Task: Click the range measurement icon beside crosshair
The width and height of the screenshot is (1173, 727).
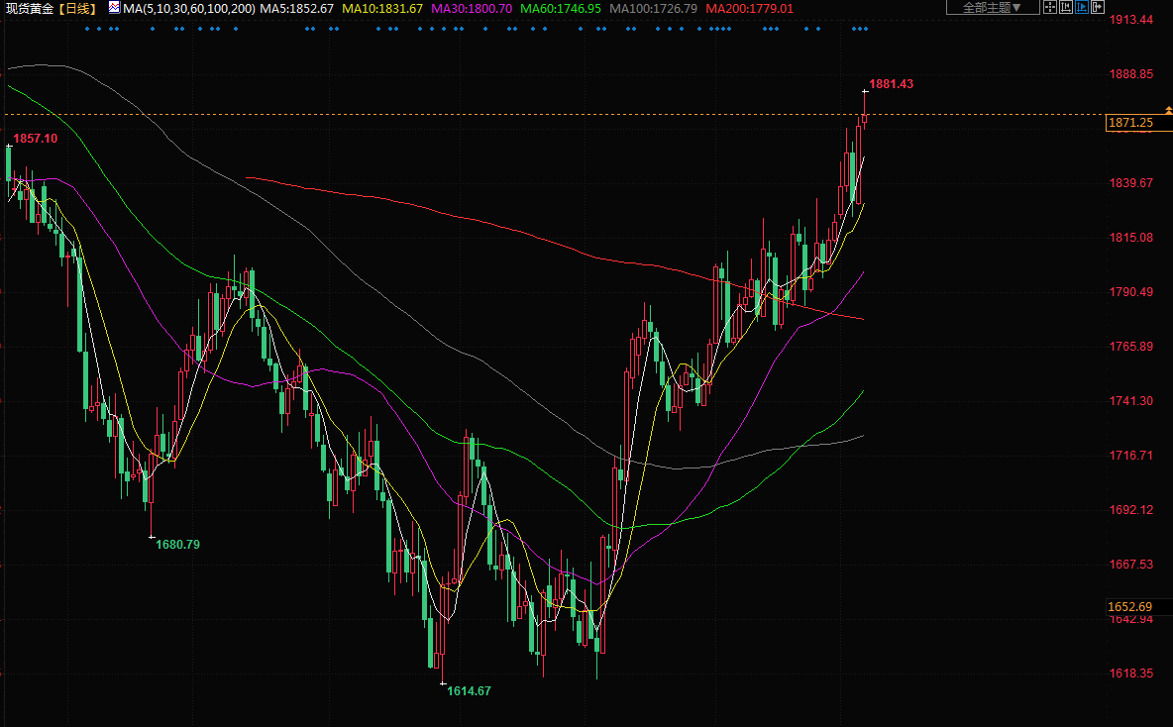Action: 1066,7
